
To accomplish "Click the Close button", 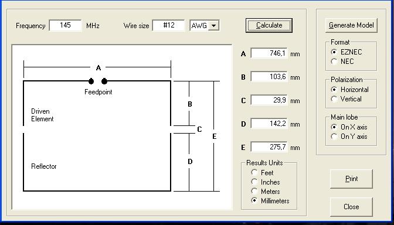I will click(351, 207).
